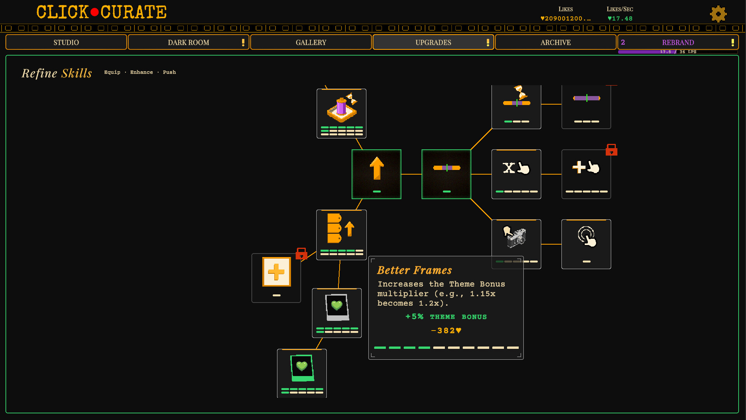
Task: Open the settings gear icon
Action: pos(718,14)
